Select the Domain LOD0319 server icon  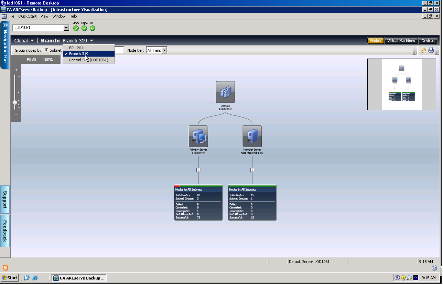(x=225, y=92)
